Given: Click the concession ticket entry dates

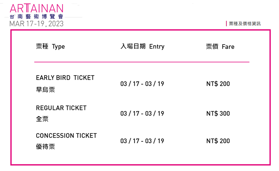Looking at the screenshot, I should (142, 141).
